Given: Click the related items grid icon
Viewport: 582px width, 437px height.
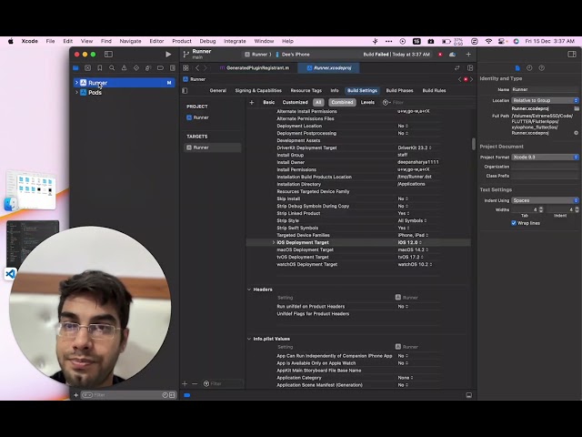Looking at the screenshot, I should pyautogui.click(x=186, y=68).
